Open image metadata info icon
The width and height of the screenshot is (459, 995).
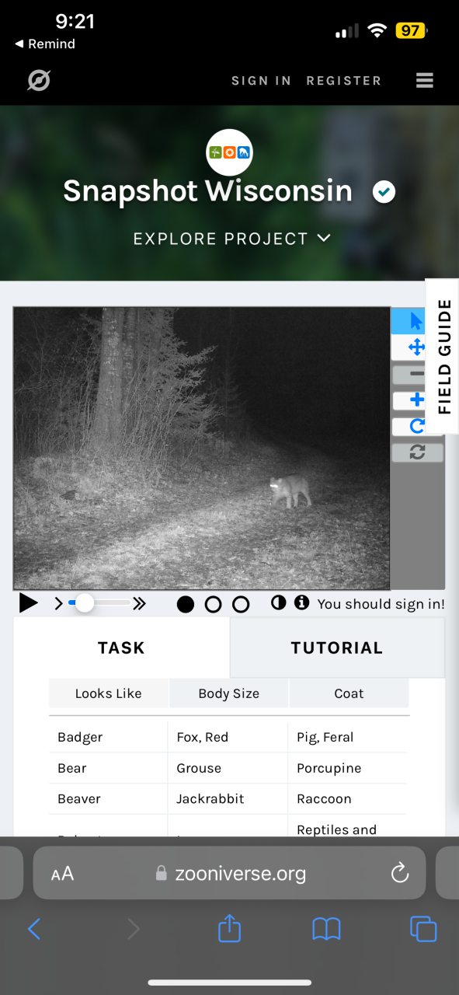pyautogui.click(x=301, y=602)
